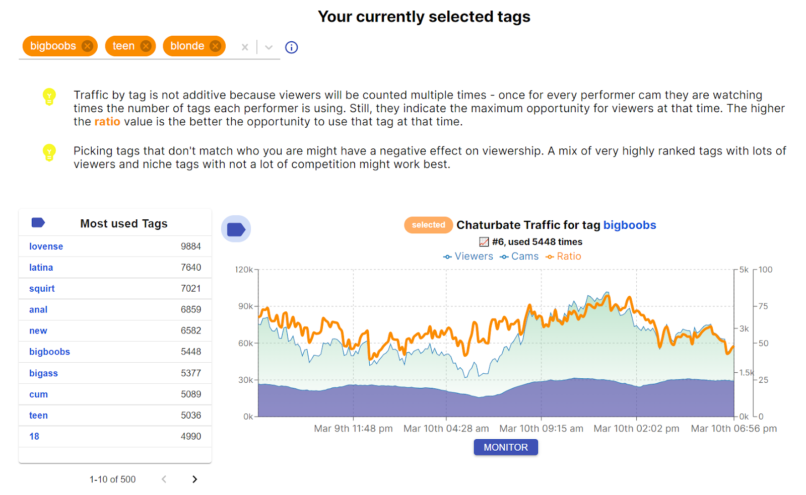806x495 pixels.
Task: Toggle the Ratio series in the legend
Action: 563,257
